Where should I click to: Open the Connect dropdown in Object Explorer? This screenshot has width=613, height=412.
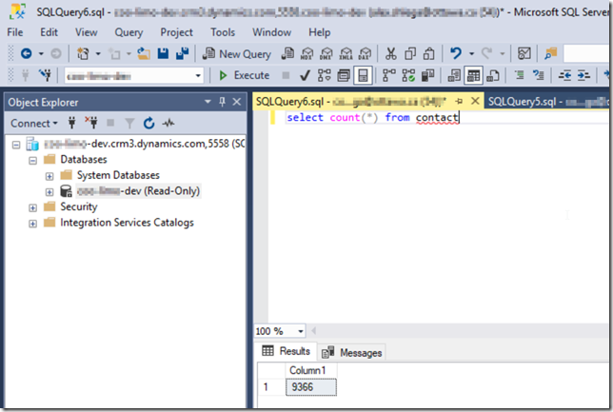pos(33,124)
